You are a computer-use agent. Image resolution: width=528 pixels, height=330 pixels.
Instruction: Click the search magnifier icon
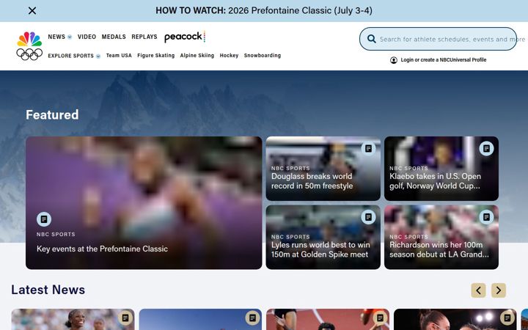371,39
